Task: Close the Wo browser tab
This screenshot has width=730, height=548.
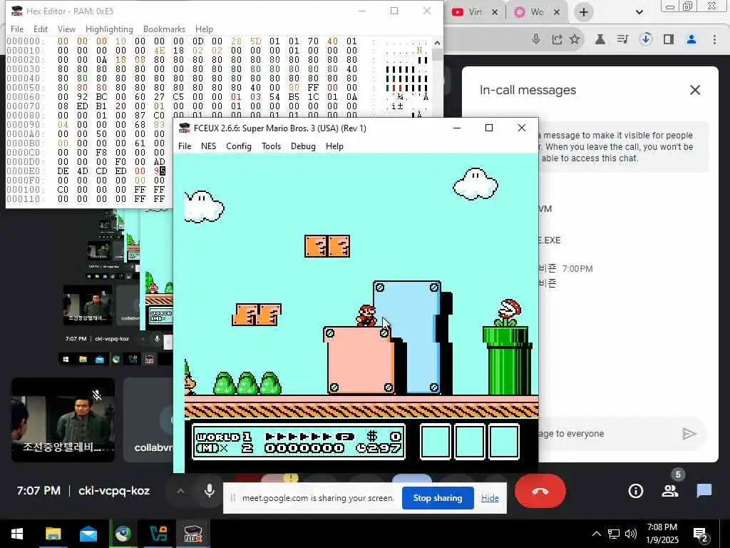Action: [x=556, y=12]
